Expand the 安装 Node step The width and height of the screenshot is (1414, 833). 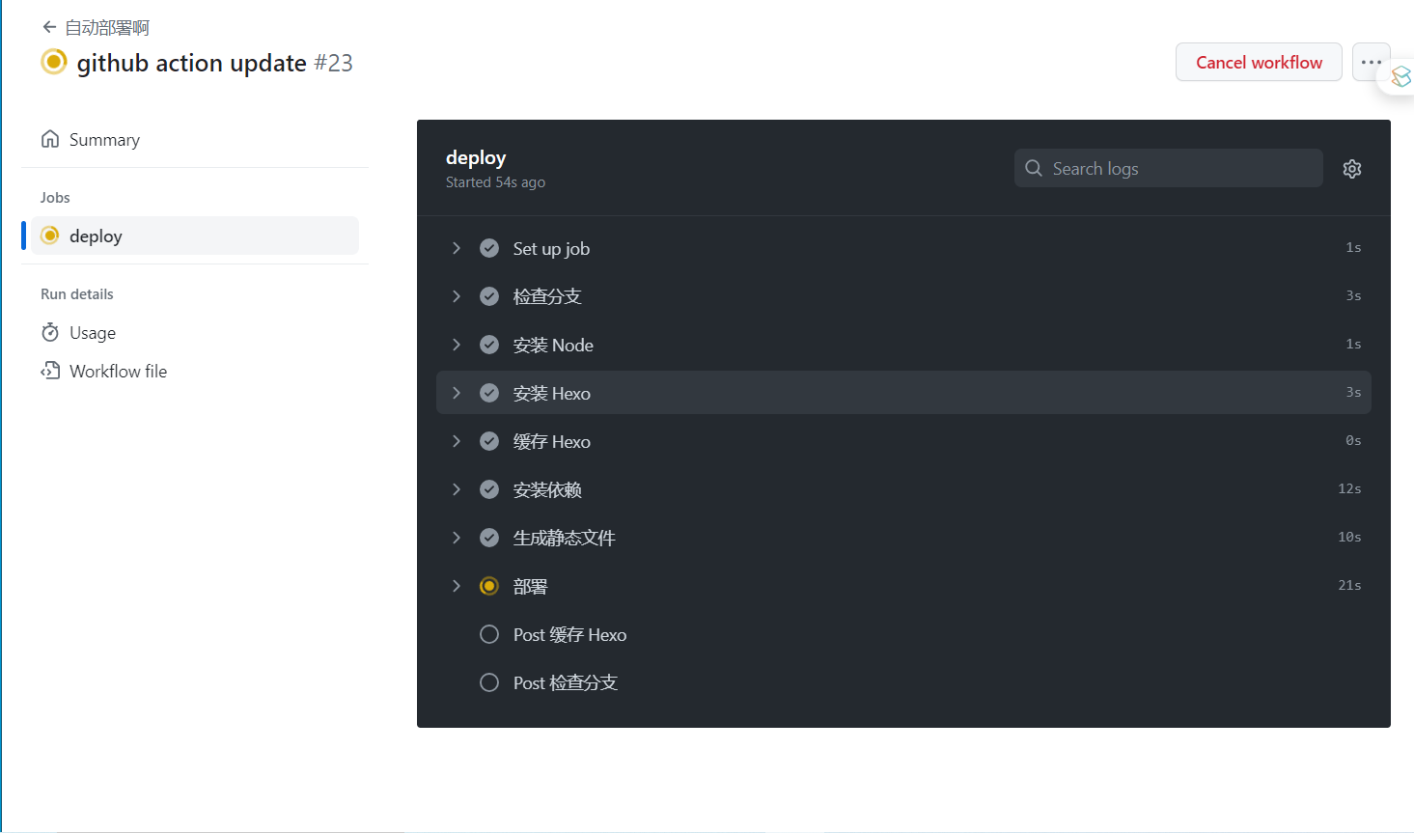point(457,345)
